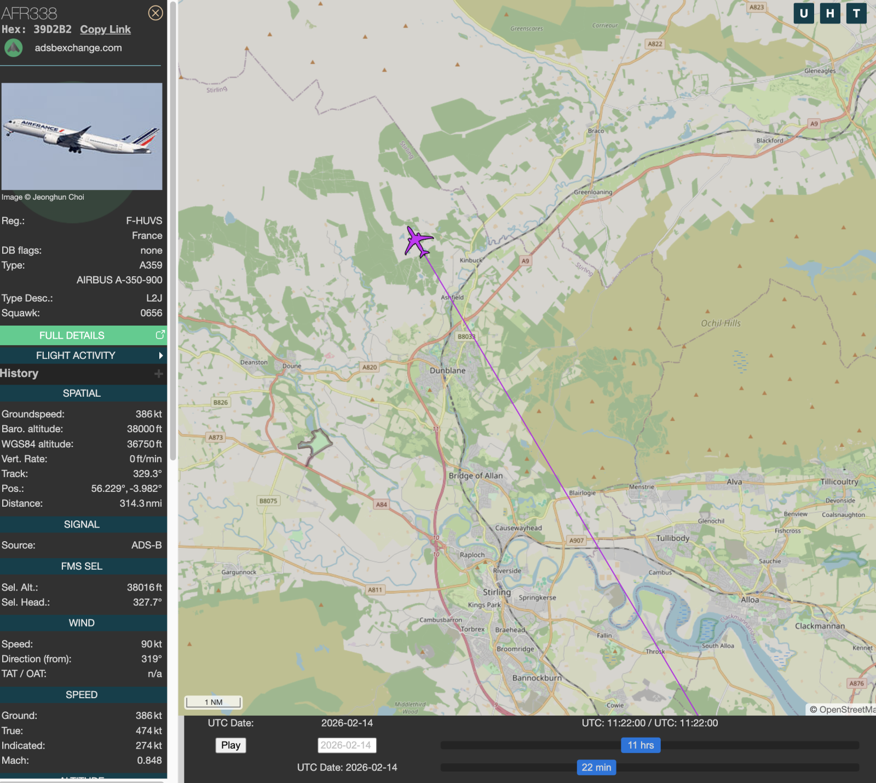Viewport: 876px width, 783px height.
Task: Open external link icon on Full Details
Action: 160,335
